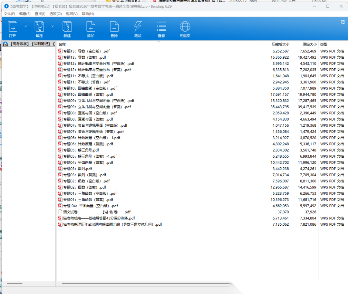Click the 查看 (View) list icon
Screen dimensions: 348x294
coord(161,26)
